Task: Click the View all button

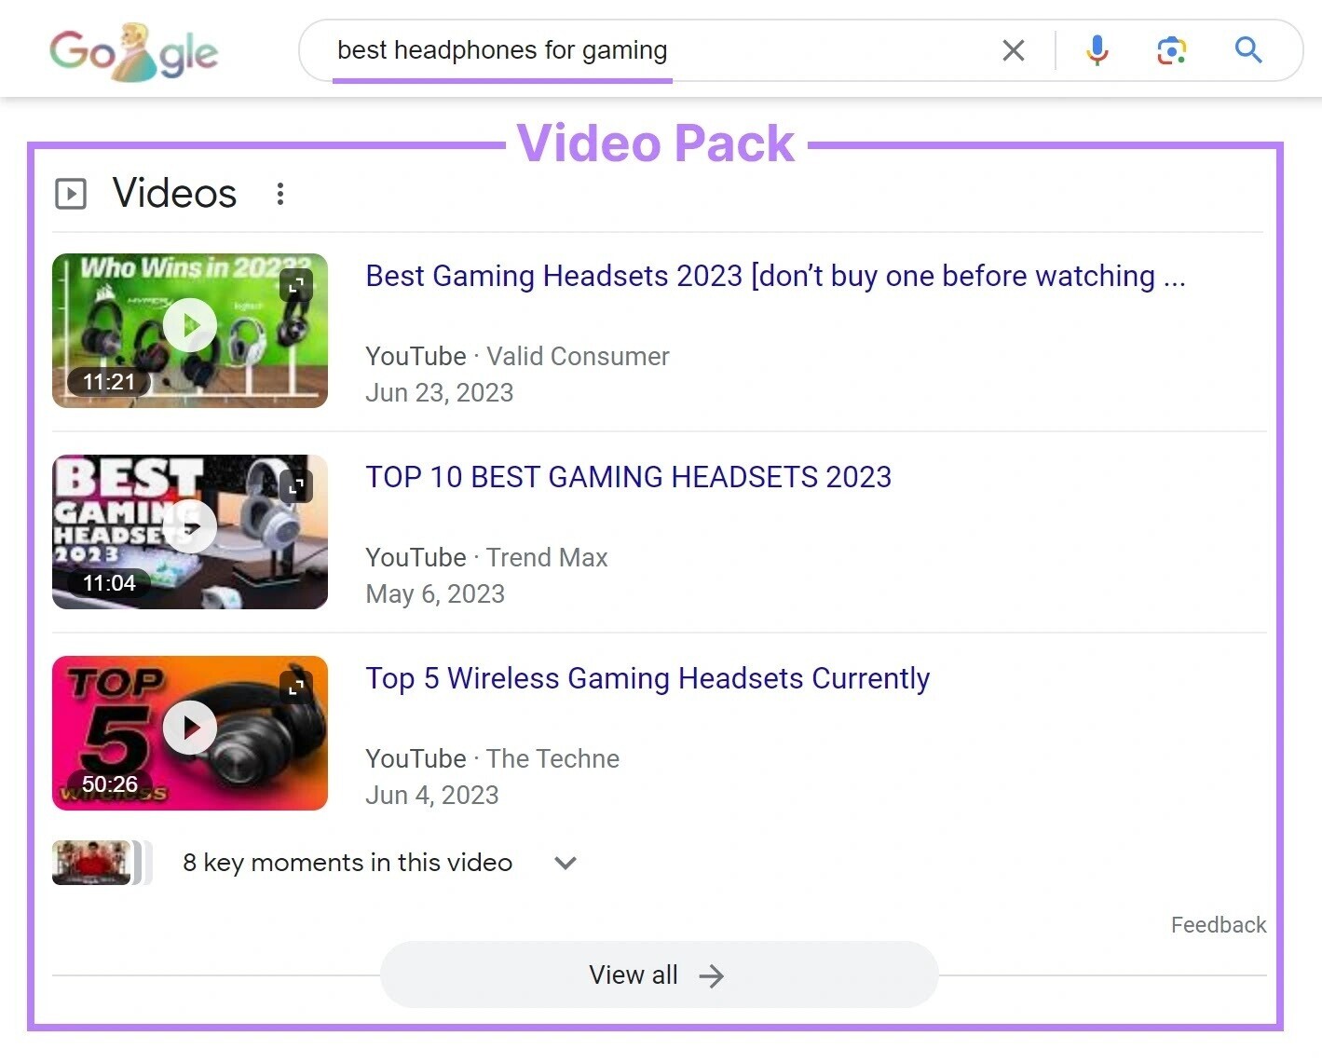Action: pos(658,974)
